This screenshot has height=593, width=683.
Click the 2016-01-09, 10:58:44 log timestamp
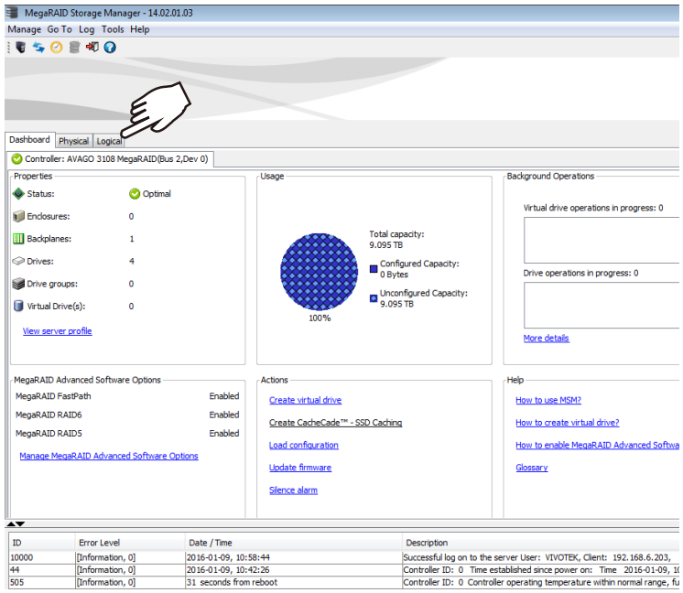tap(228, 557)
